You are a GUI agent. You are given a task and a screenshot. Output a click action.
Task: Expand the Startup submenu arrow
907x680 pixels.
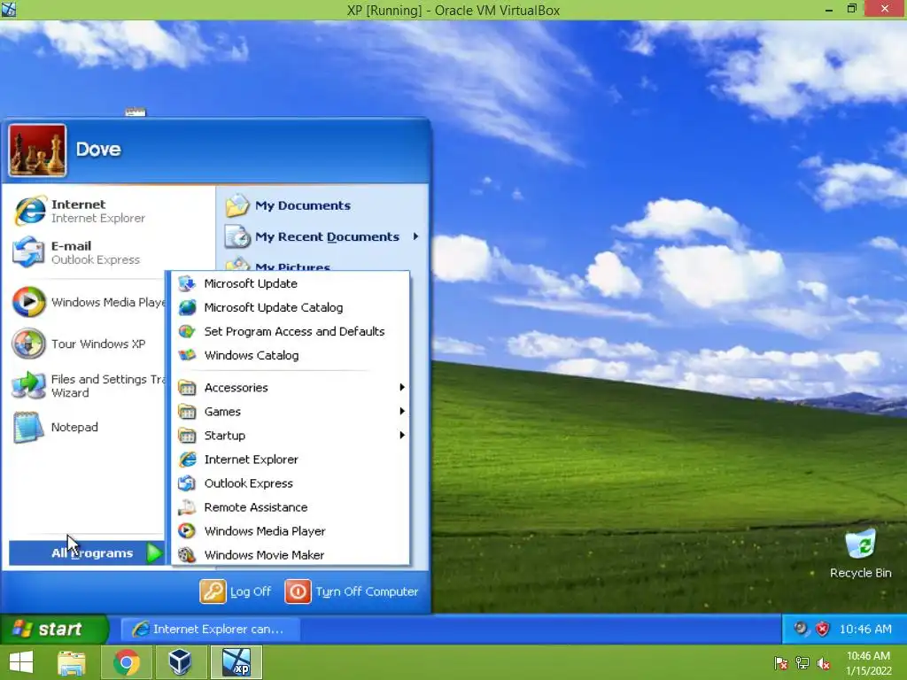[401, 435]
